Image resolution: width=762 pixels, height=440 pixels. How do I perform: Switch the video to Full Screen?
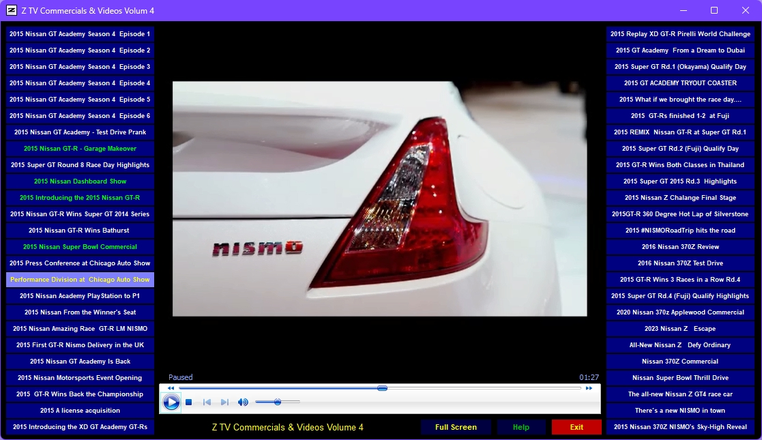(456, 427)
